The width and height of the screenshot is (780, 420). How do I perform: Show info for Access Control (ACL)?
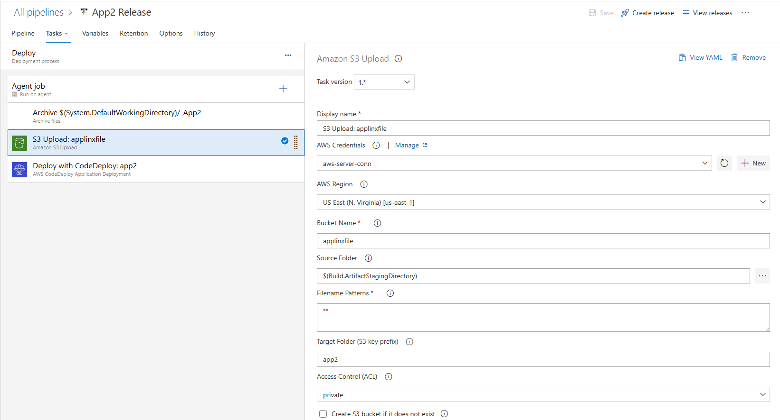coord(389,377)
